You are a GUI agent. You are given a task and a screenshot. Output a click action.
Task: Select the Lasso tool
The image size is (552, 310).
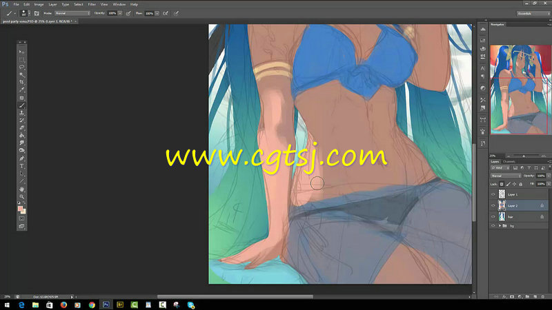click(x=21, y=67)
